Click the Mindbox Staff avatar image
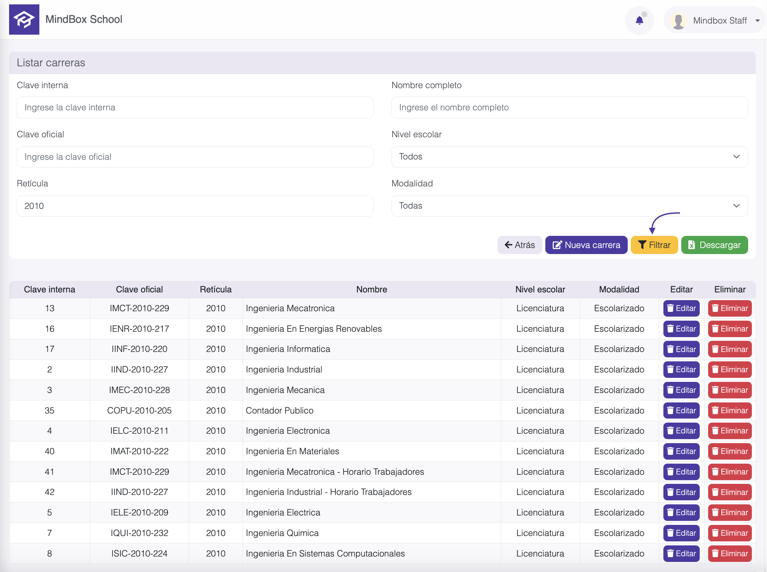This screenshot has width=767, height=572. [x=678, y=21]
